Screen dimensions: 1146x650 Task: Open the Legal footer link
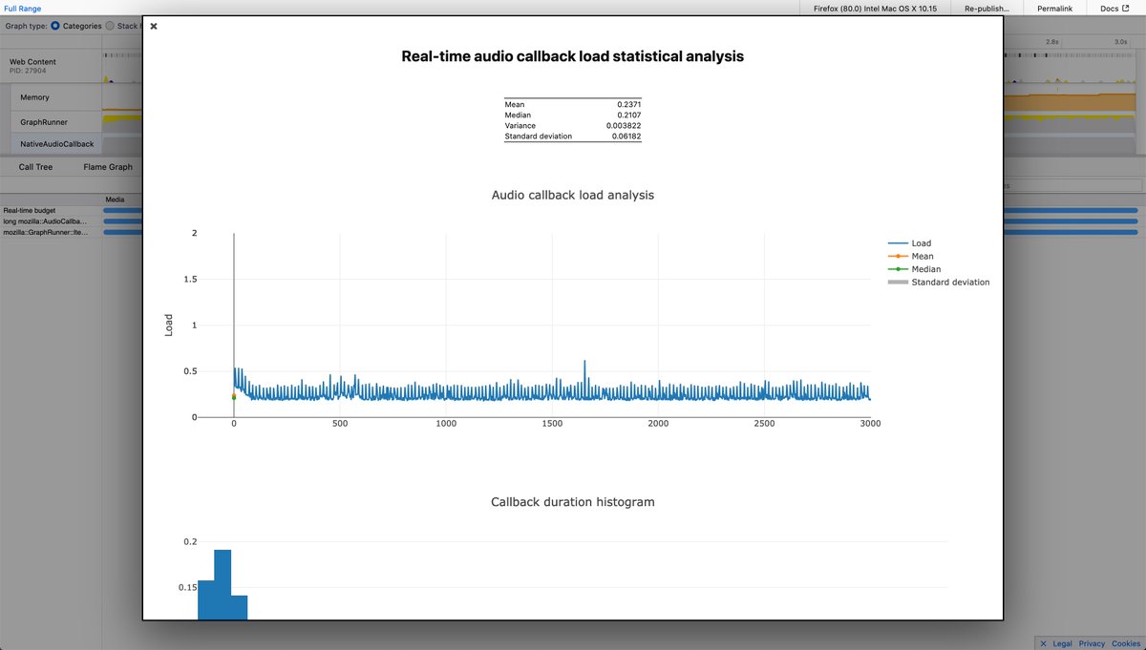pos(1062,643)
